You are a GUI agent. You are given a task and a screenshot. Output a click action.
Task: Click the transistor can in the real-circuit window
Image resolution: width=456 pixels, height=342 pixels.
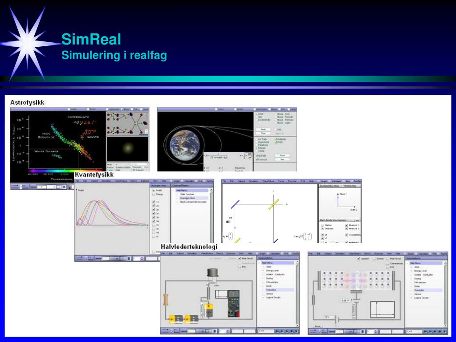[x=212, y=273]
